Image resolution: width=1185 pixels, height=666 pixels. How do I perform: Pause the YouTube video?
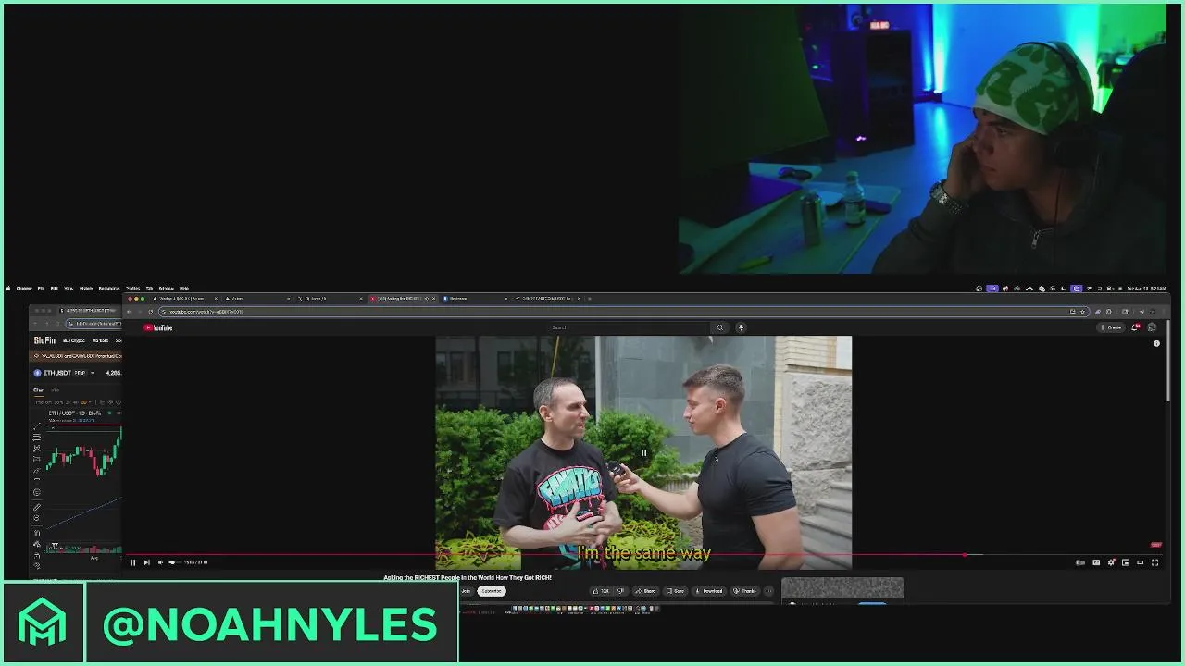[x=132, y=562]
